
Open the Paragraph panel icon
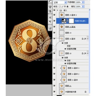(50, 22)
